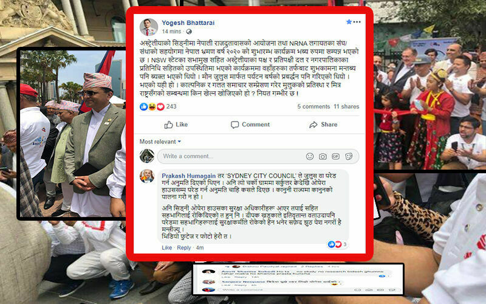Open emoji picker in comment box

pyautogui.click(x=310, y=156)
